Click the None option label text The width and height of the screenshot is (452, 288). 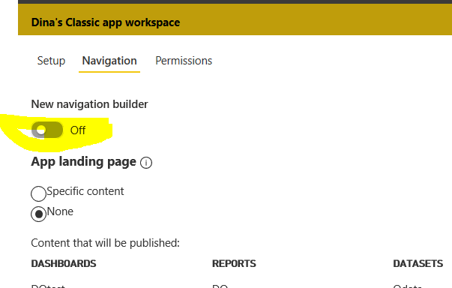(x=60, y=211)
